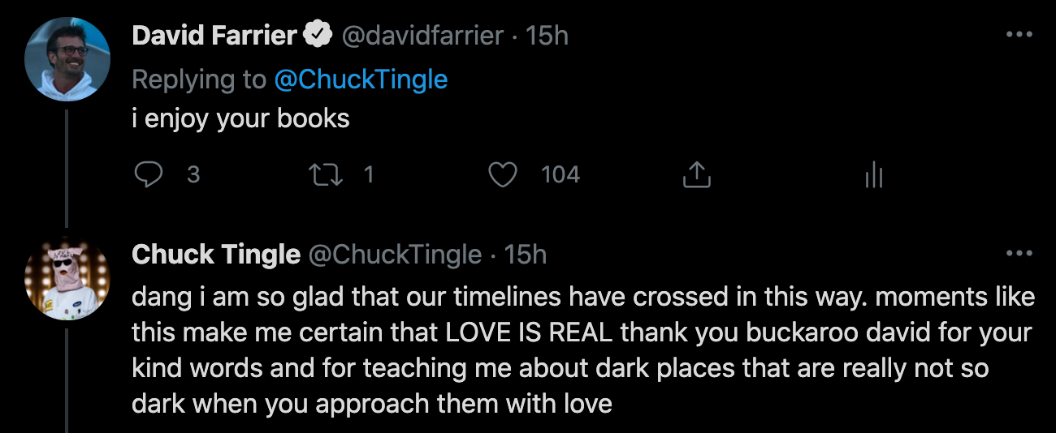The width and height of the screenshot is (1056, 433).
Task: Open the tweet text "i enjoy your books"
Action: coord(240,118)
